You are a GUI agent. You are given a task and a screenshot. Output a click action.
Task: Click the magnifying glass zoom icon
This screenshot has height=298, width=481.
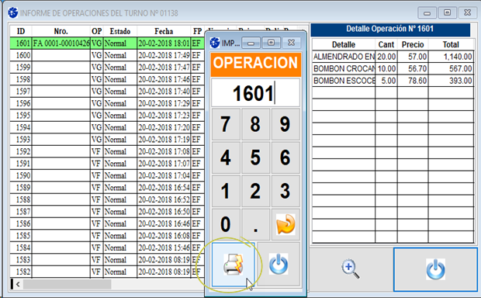tap(351, 269)
